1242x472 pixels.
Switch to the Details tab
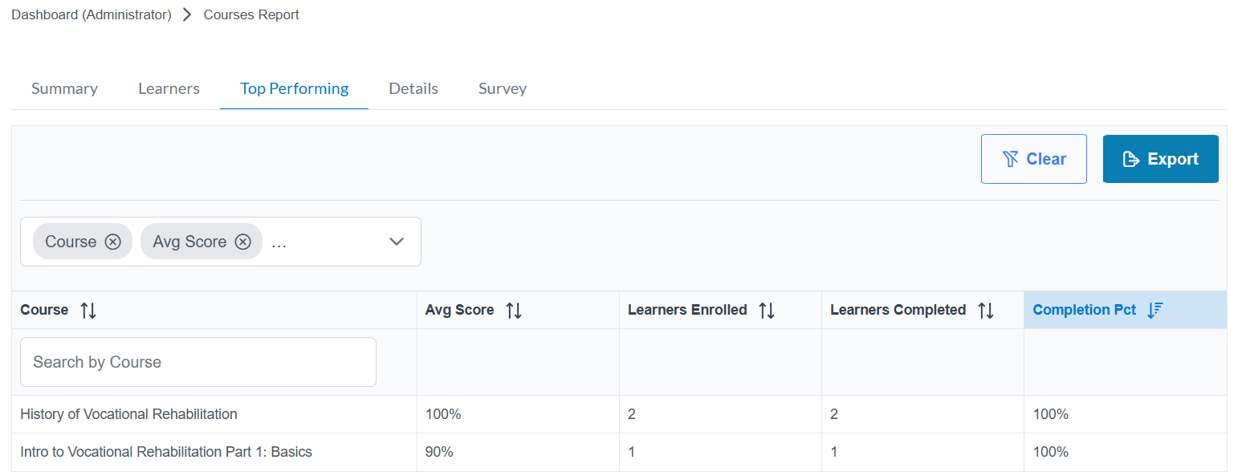(413, 88)
